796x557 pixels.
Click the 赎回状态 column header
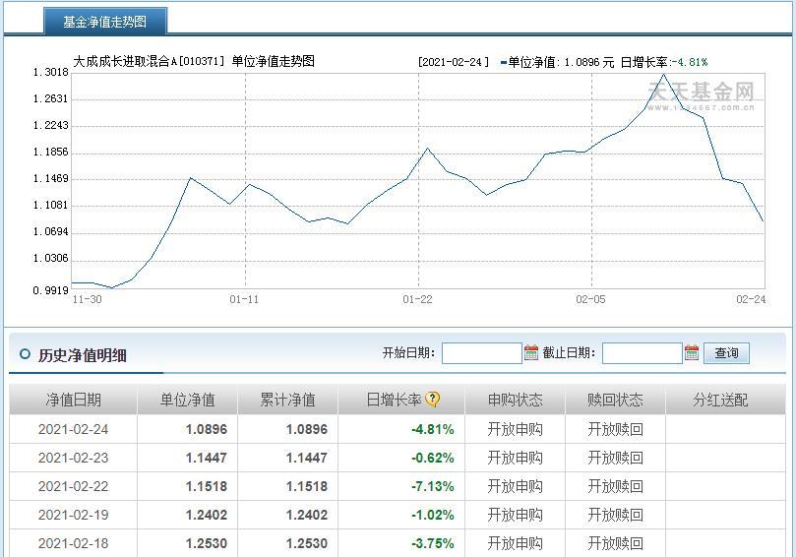point(615,400)
